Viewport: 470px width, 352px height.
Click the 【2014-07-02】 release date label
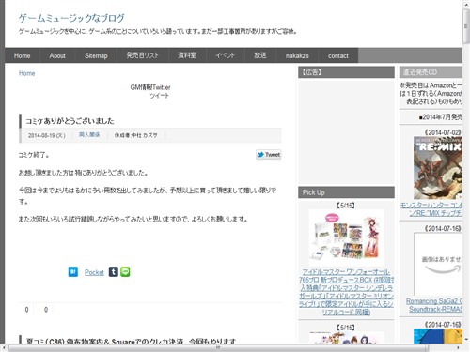coord(443,132)
